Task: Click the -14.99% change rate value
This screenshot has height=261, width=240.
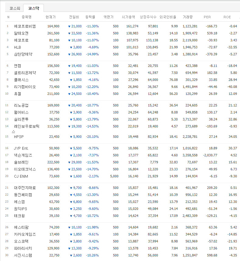Action: (92, 54)
